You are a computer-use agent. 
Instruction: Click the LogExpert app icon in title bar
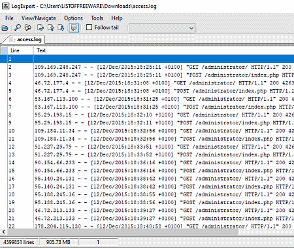pos(5,6)
